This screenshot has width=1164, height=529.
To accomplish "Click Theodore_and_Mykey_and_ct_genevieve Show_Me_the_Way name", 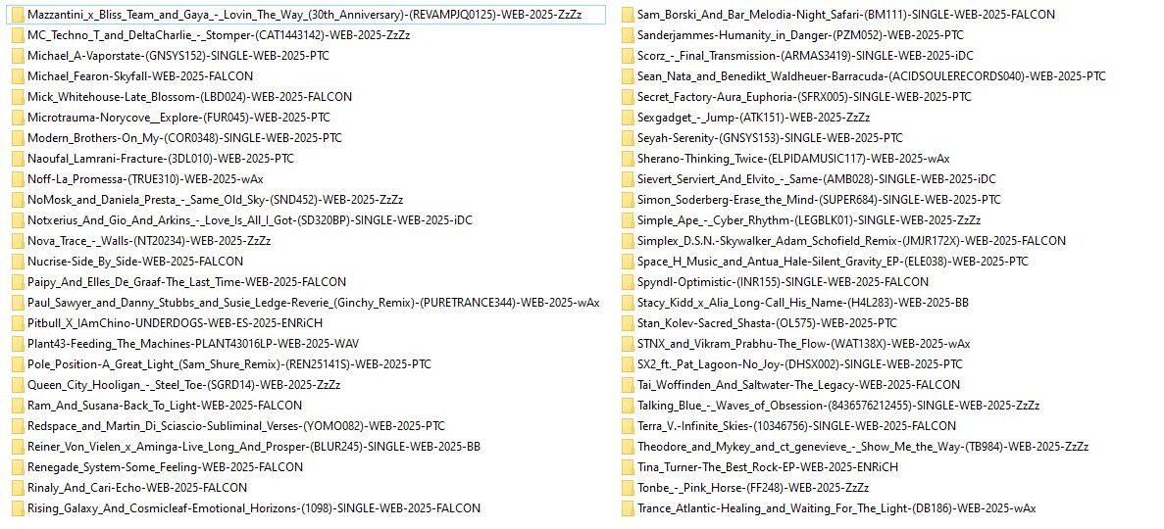I will click(x=863, y=447).
